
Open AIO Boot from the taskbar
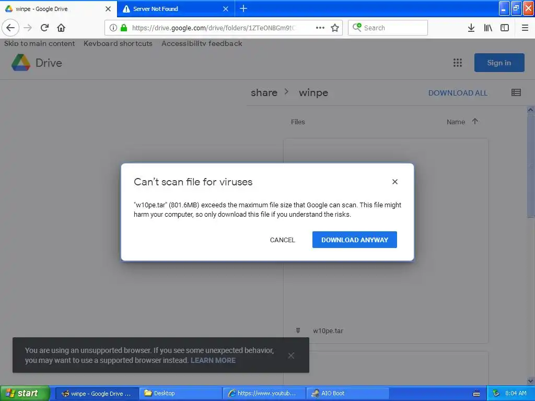(x=347, y=393)
